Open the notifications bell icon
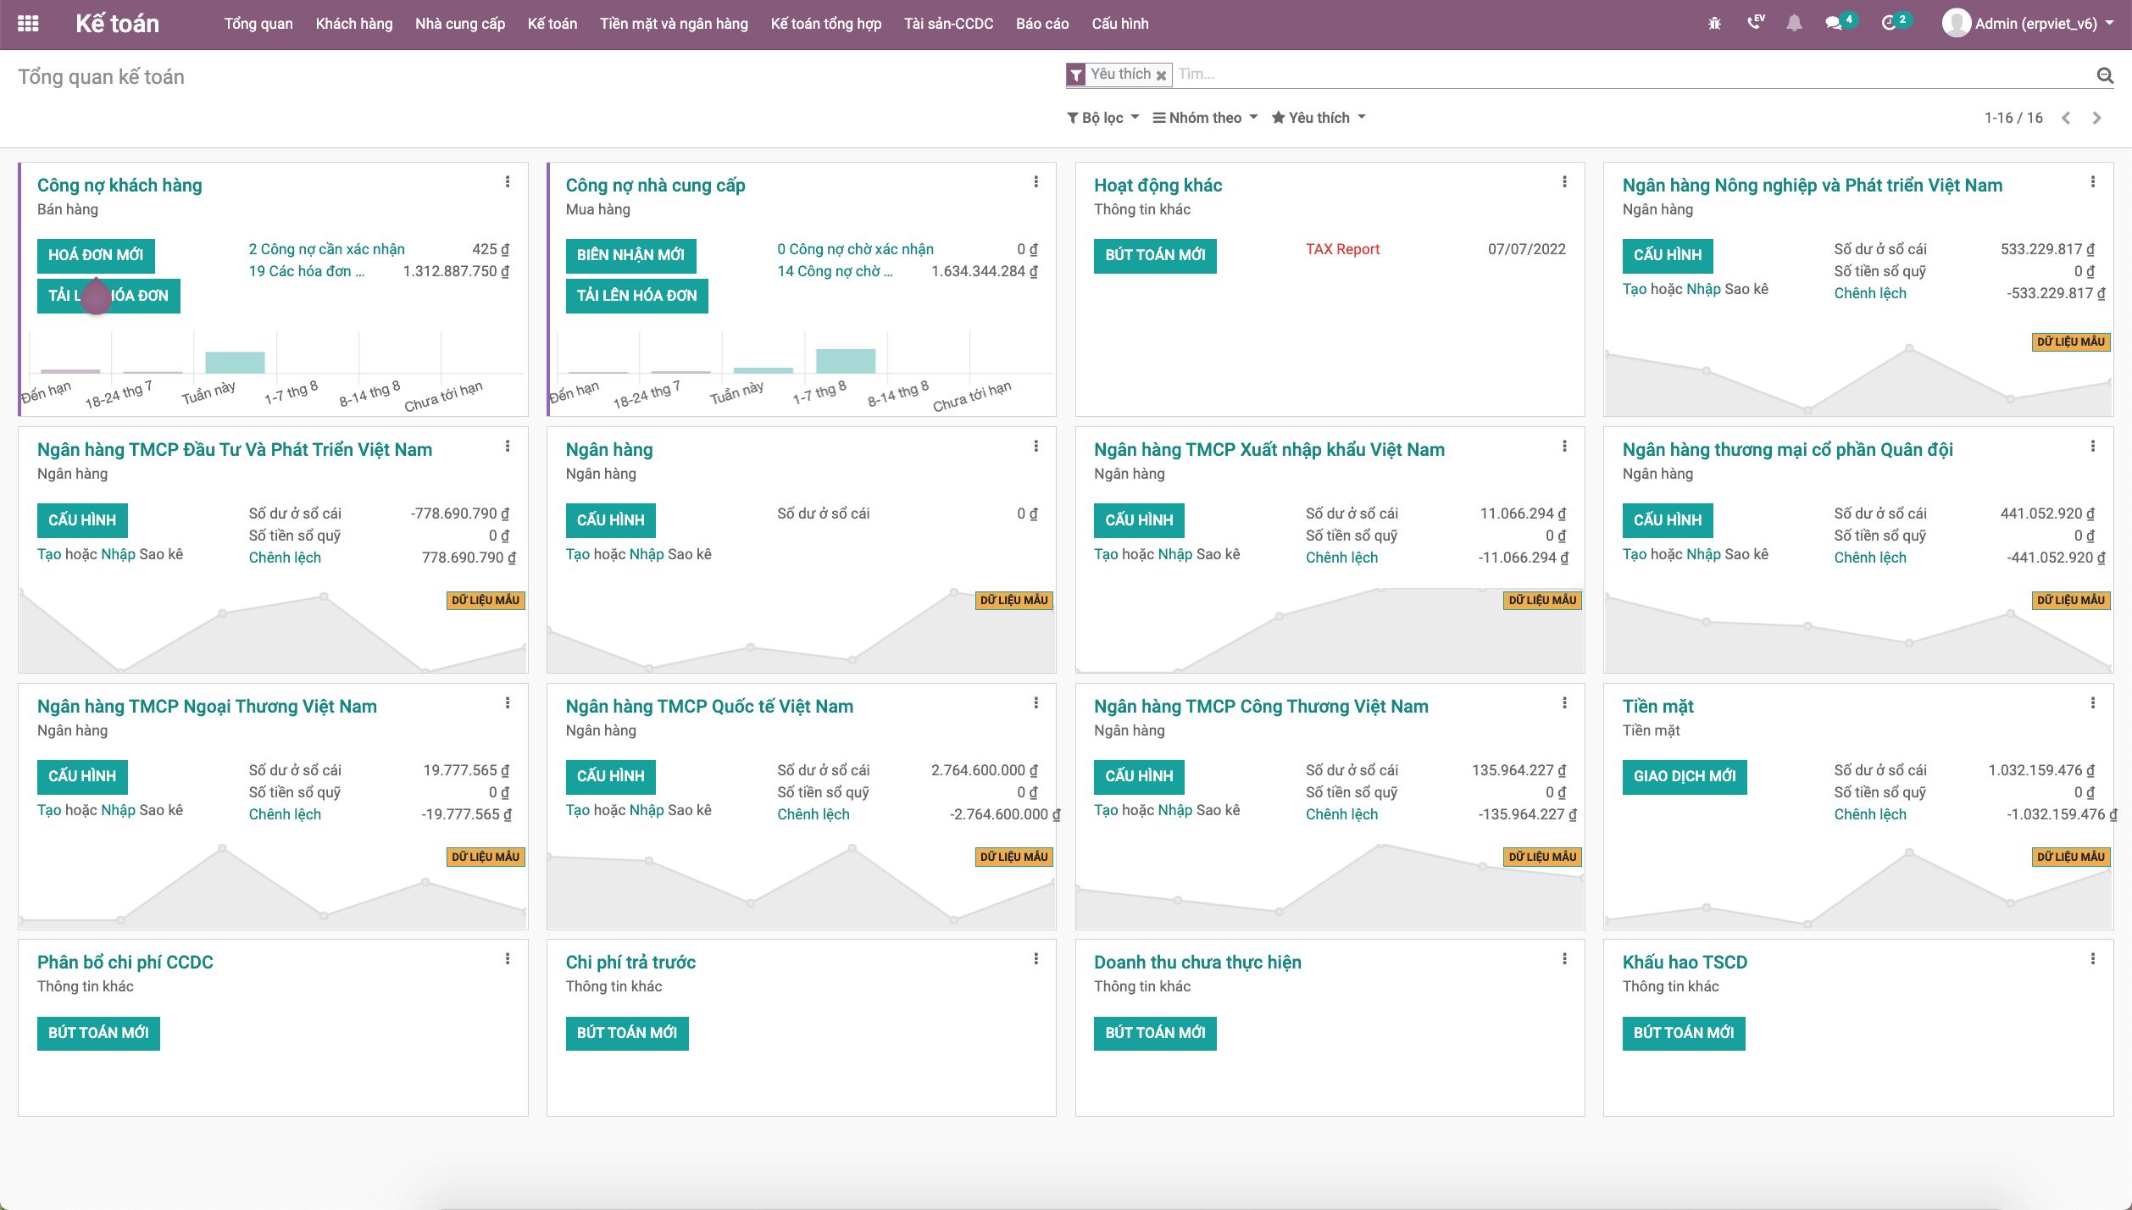 click(1794, 24)
